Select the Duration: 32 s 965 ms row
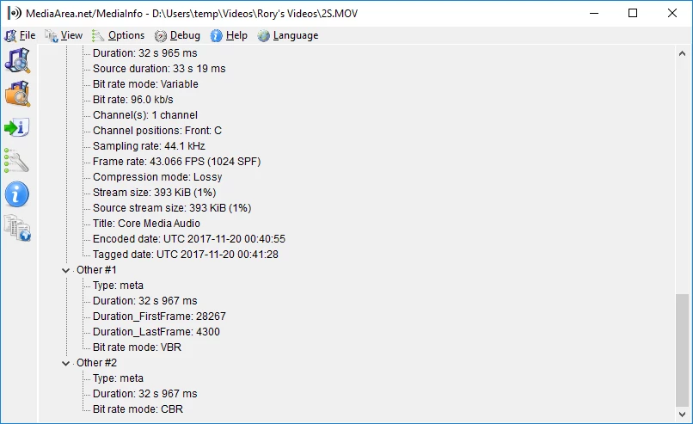This screenshot has height=424, width=693. pyautogui.click(x=145, y=53)
